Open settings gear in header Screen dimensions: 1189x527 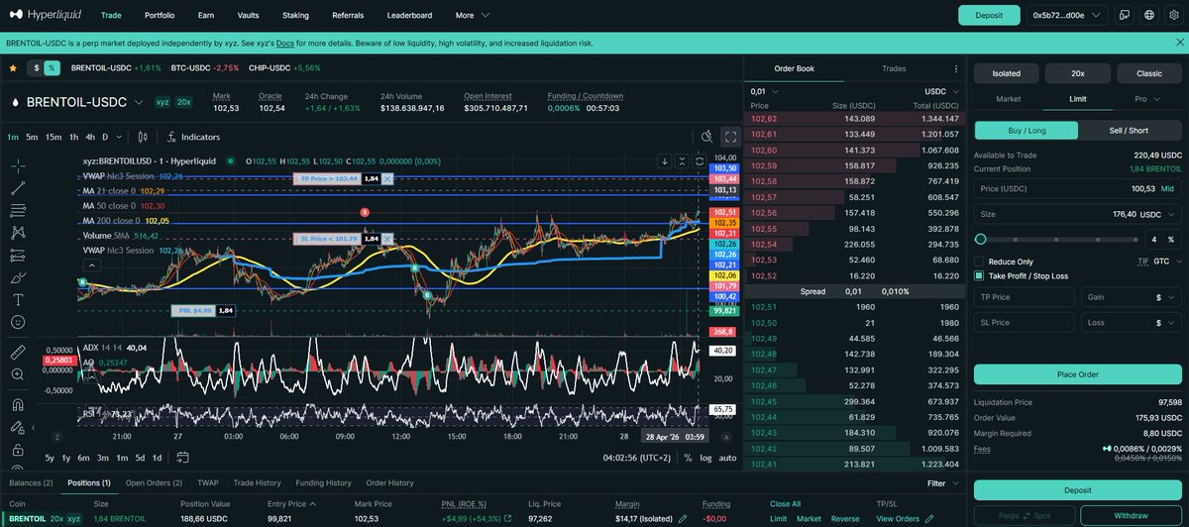point(1172,15)
